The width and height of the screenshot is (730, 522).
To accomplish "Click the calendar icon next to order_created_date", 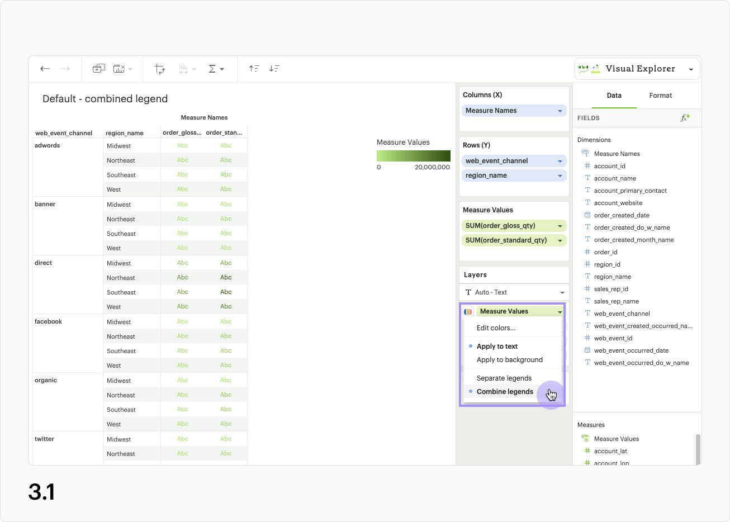I will coord(587,215).
